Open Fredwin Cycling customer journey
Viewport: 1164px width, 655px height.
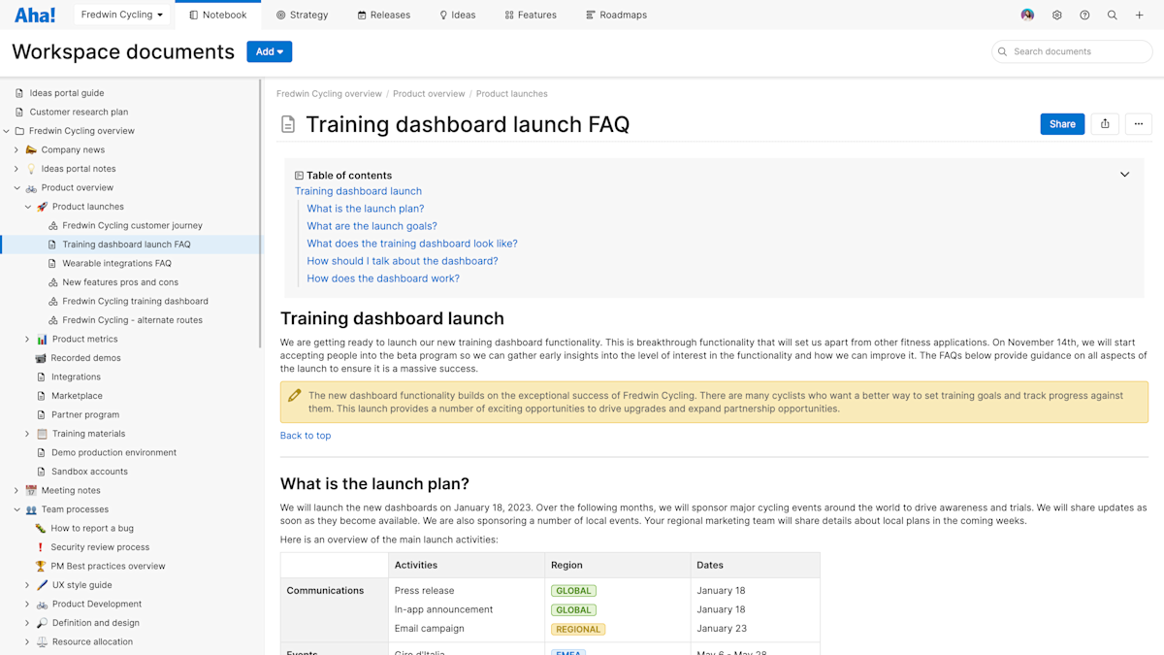pyautogui.click(x=132, y=225)
